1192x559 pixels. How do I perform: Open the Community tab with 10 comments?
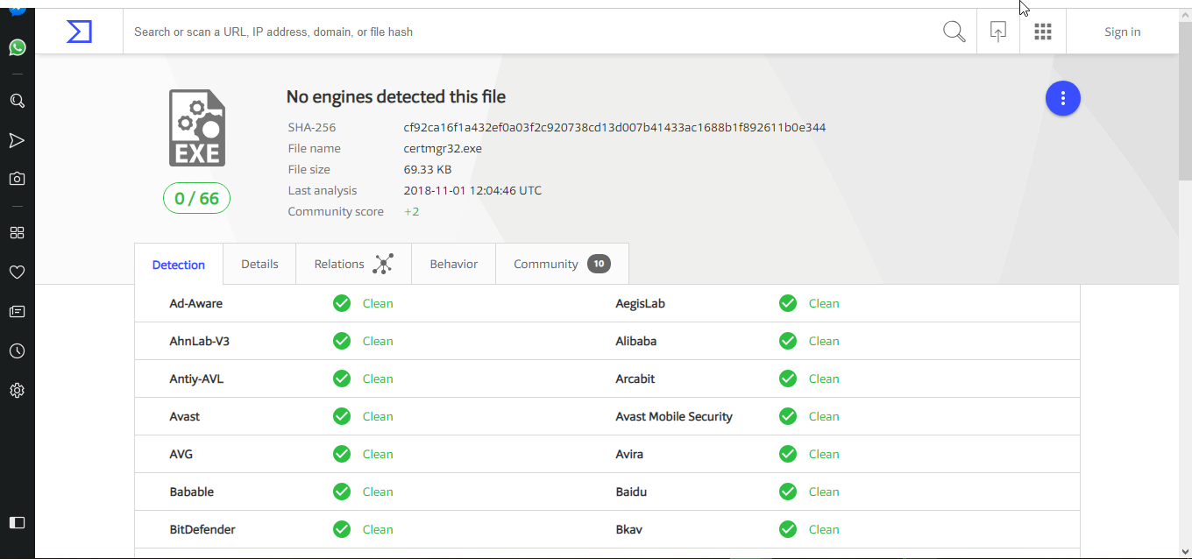pyautogui.click(x=546, y=263)
